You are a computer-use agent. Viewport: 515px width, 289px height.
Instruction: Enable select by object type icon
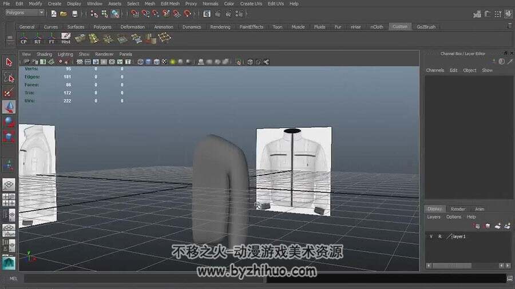105,14
